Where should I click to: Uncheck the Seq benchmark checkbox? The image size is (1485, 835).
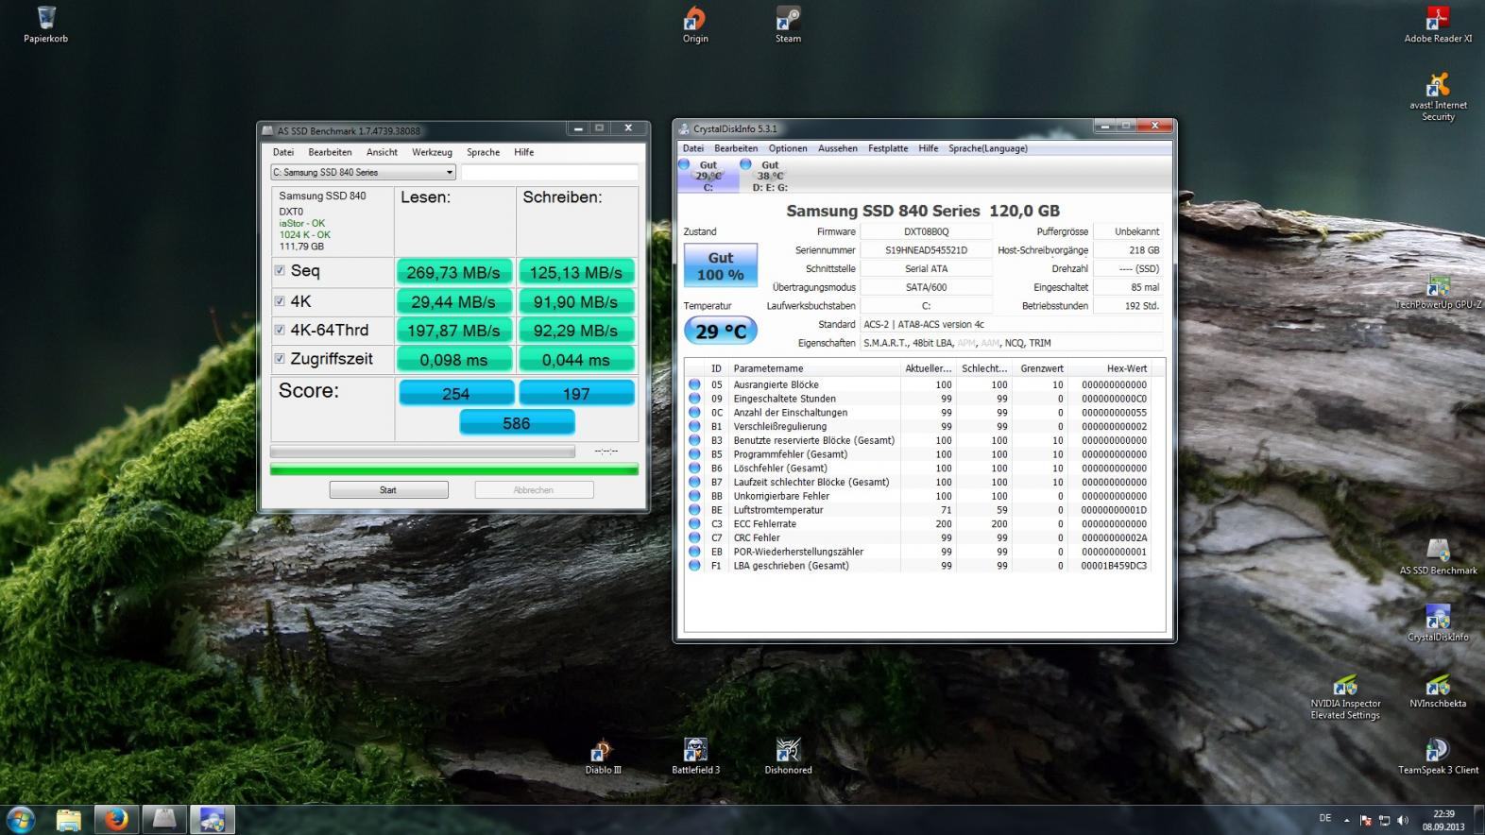tap(280, 271)
